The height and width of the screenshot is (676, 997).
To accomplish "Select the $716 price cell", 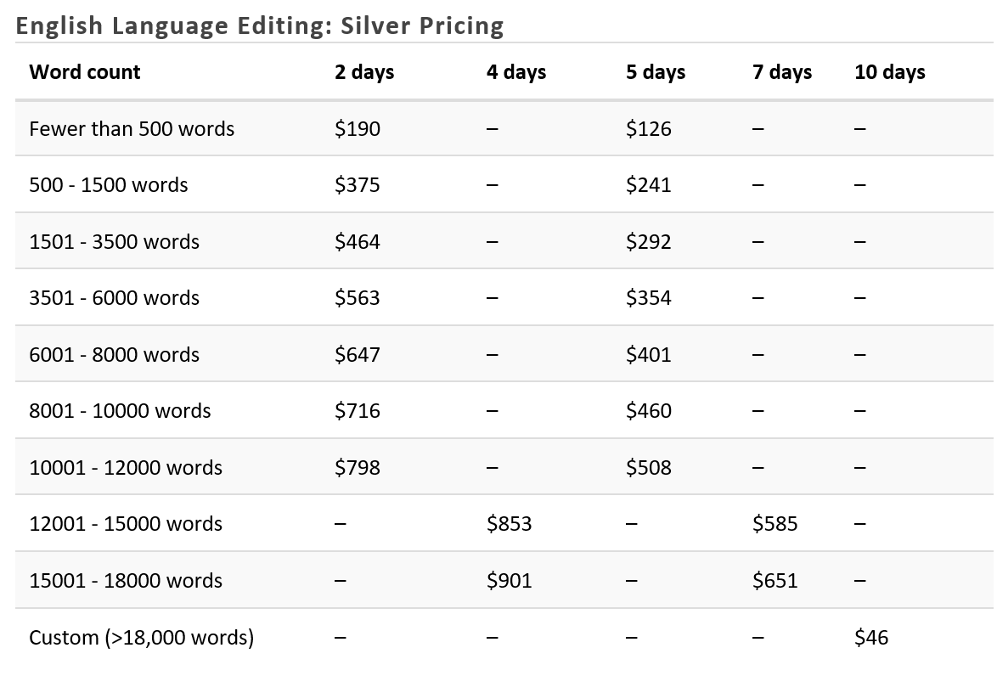I will coord(358,411).
